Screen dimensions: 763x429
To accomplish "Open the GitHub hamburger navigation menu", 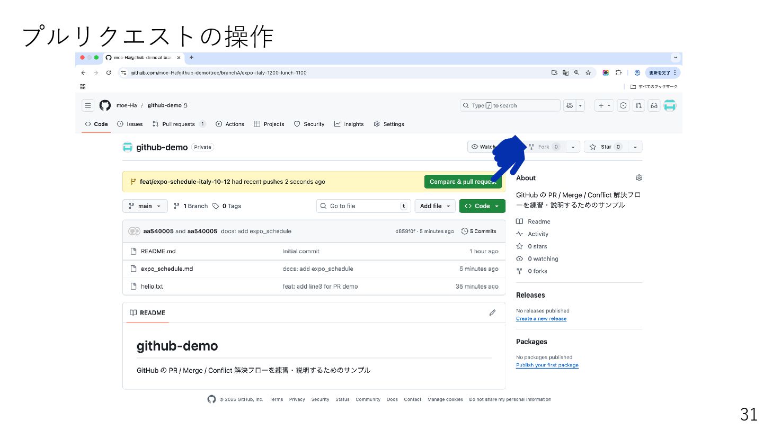I will click(x=88, y=105).
